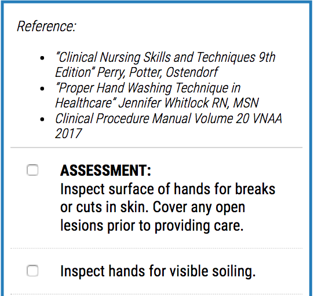Click the bullet before 'Clinical Nursing Skills'
This screenshot has width=314, height=296.
(x=42, y=58)
